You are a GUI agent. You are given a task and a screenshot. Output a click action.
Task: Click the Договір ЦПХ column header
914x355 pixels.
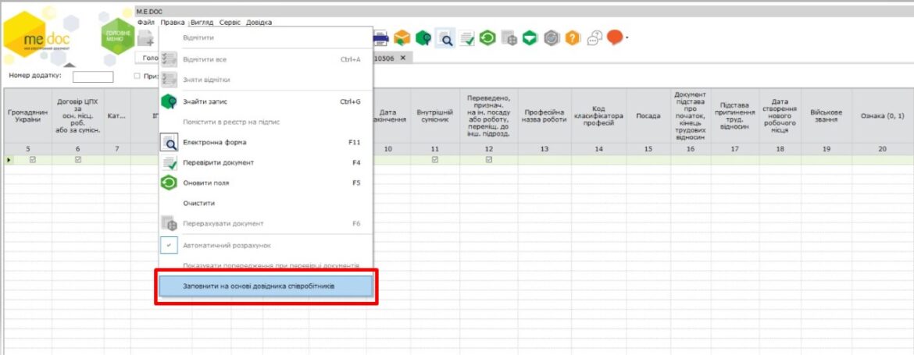click(78, 115)
